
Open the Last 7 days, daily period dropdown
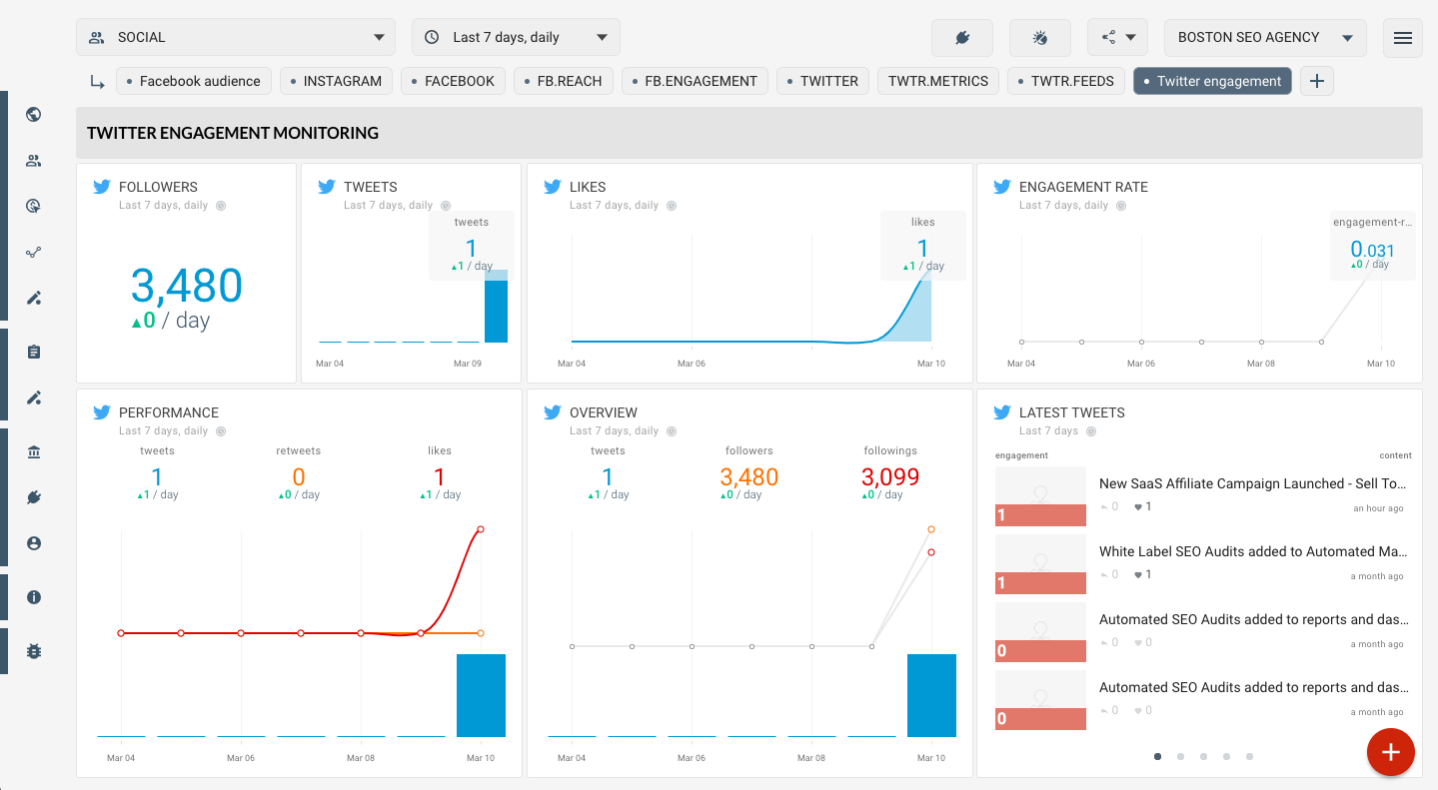[x=516, y=37]
